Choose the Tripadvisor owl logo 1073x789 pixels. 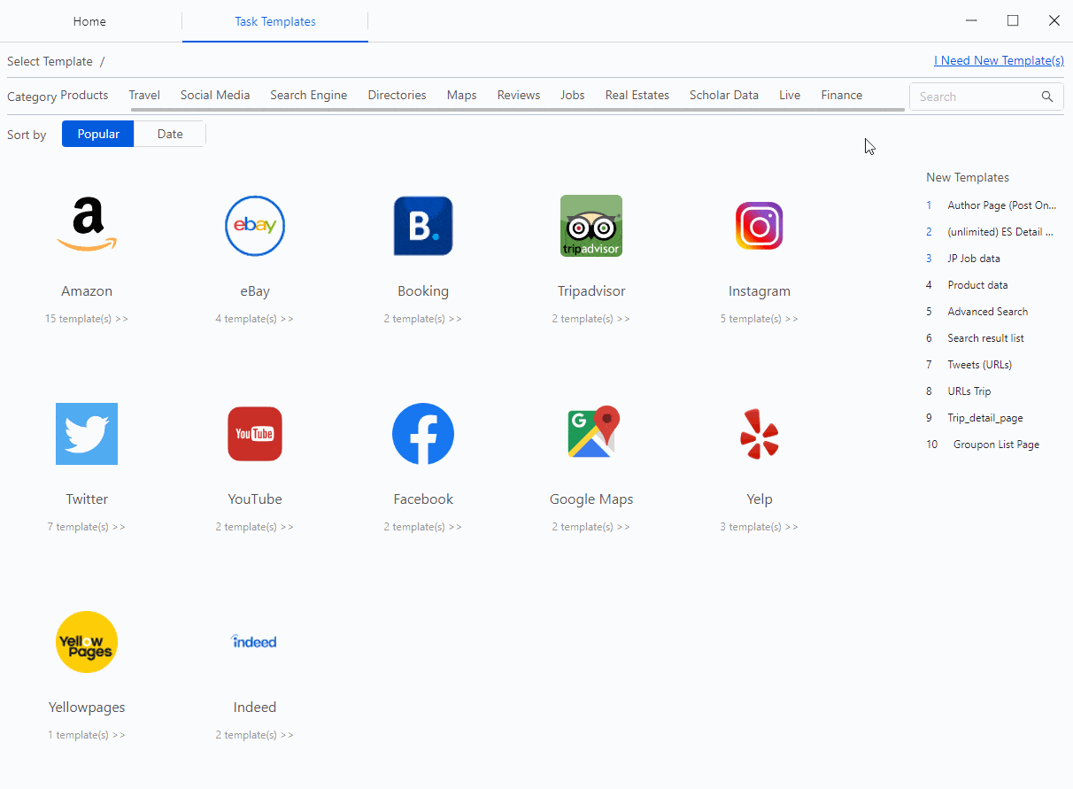pos(591,226)
